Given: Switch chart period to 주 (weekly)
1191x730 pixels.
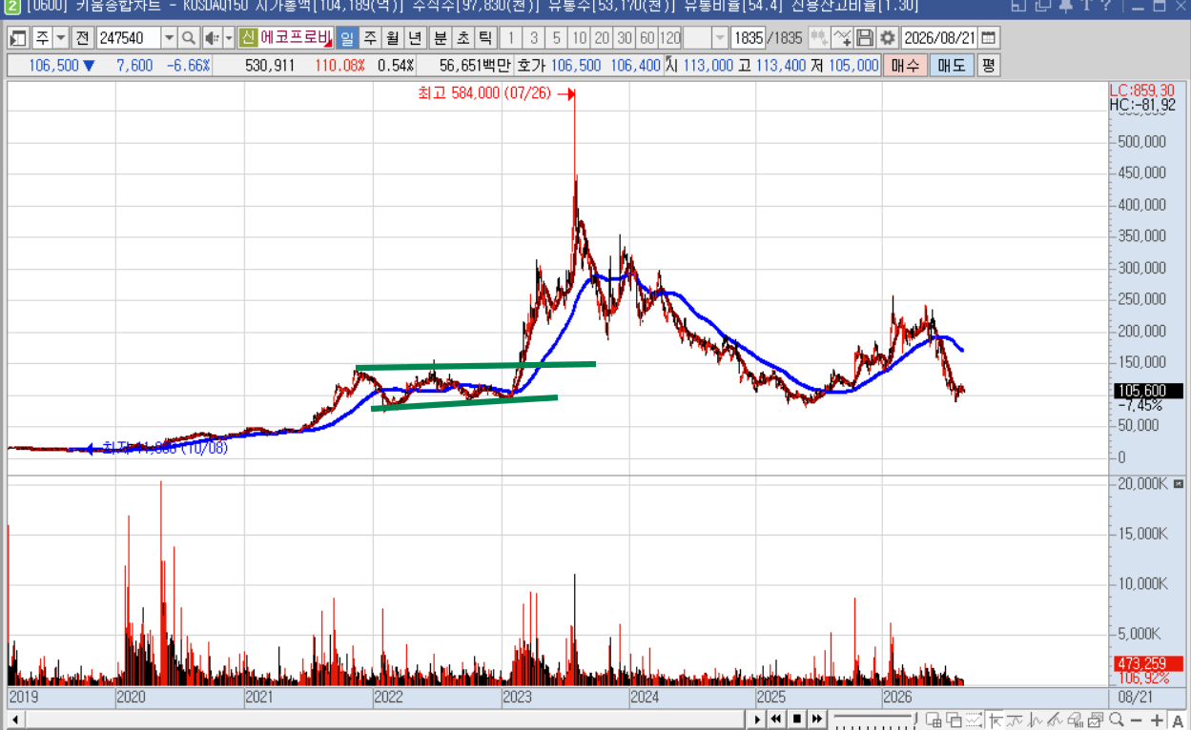Looking at the screenshot, I should click(x=370, y=38).
